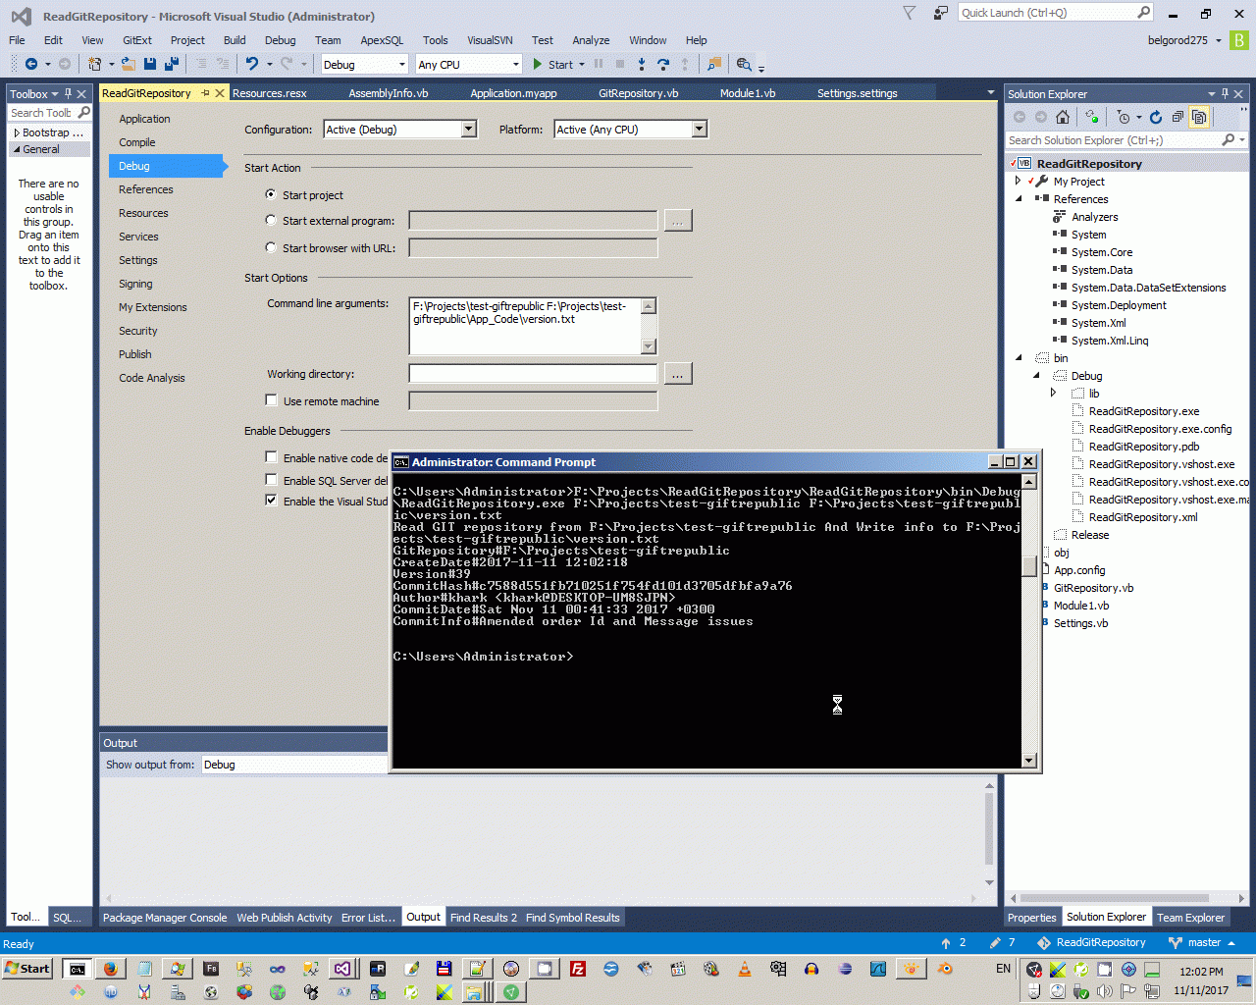Collapse the References tree node
This screenshot has height=1005, width=1256.
[1019, 198]
